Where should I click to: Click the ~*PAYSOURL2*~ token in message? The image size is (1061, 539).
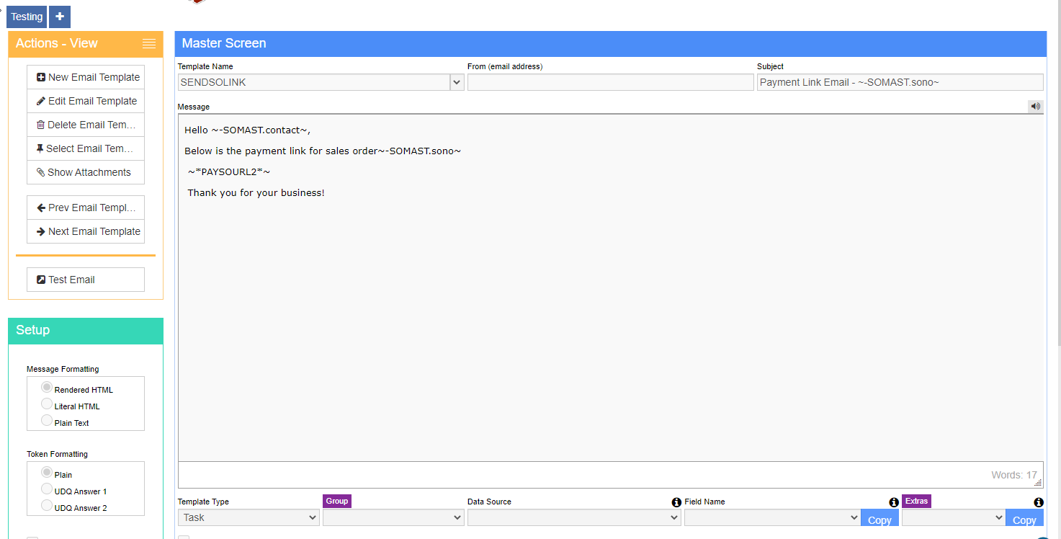pyautogui.click(x=229, y=172)
